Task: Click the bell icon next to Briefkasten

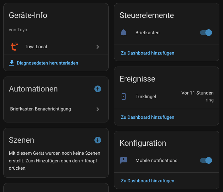Action: click(124, 33)
